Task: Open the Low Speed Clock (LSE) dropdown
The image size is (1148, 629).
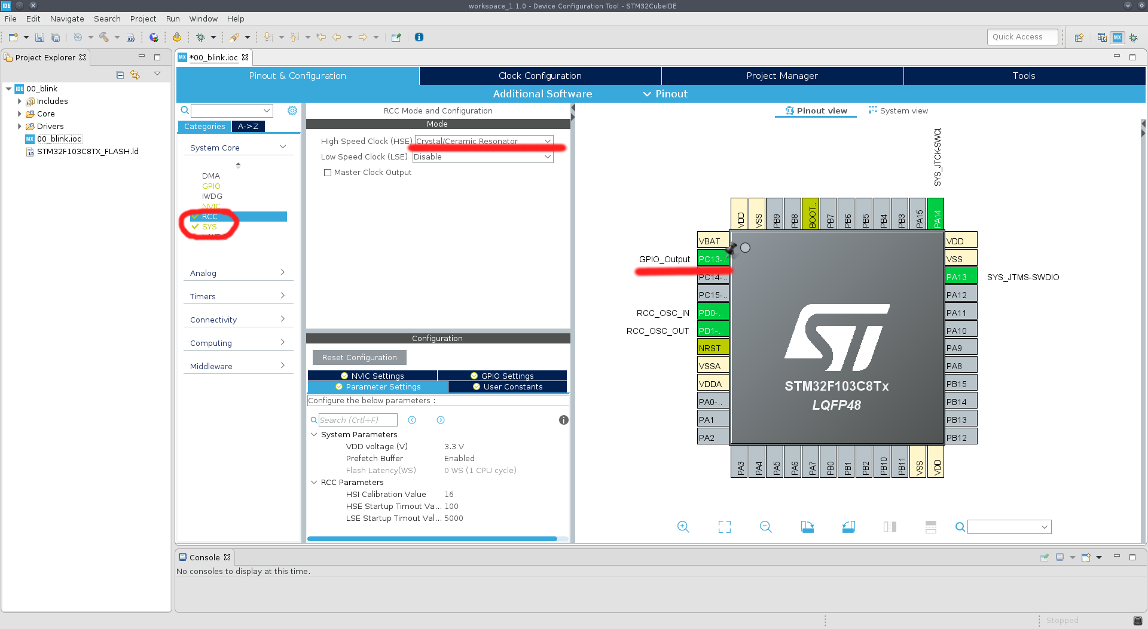Action: click(x=546, y=157)
